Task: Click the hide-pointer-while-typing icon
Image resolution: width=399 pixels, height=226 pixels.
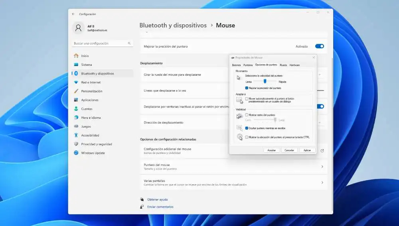Action: pyautogui.click(x=239, y=128)
